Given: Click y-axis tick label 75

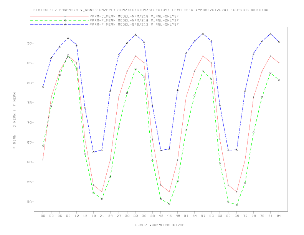Looking at the screenshot, I should point(29,103).
